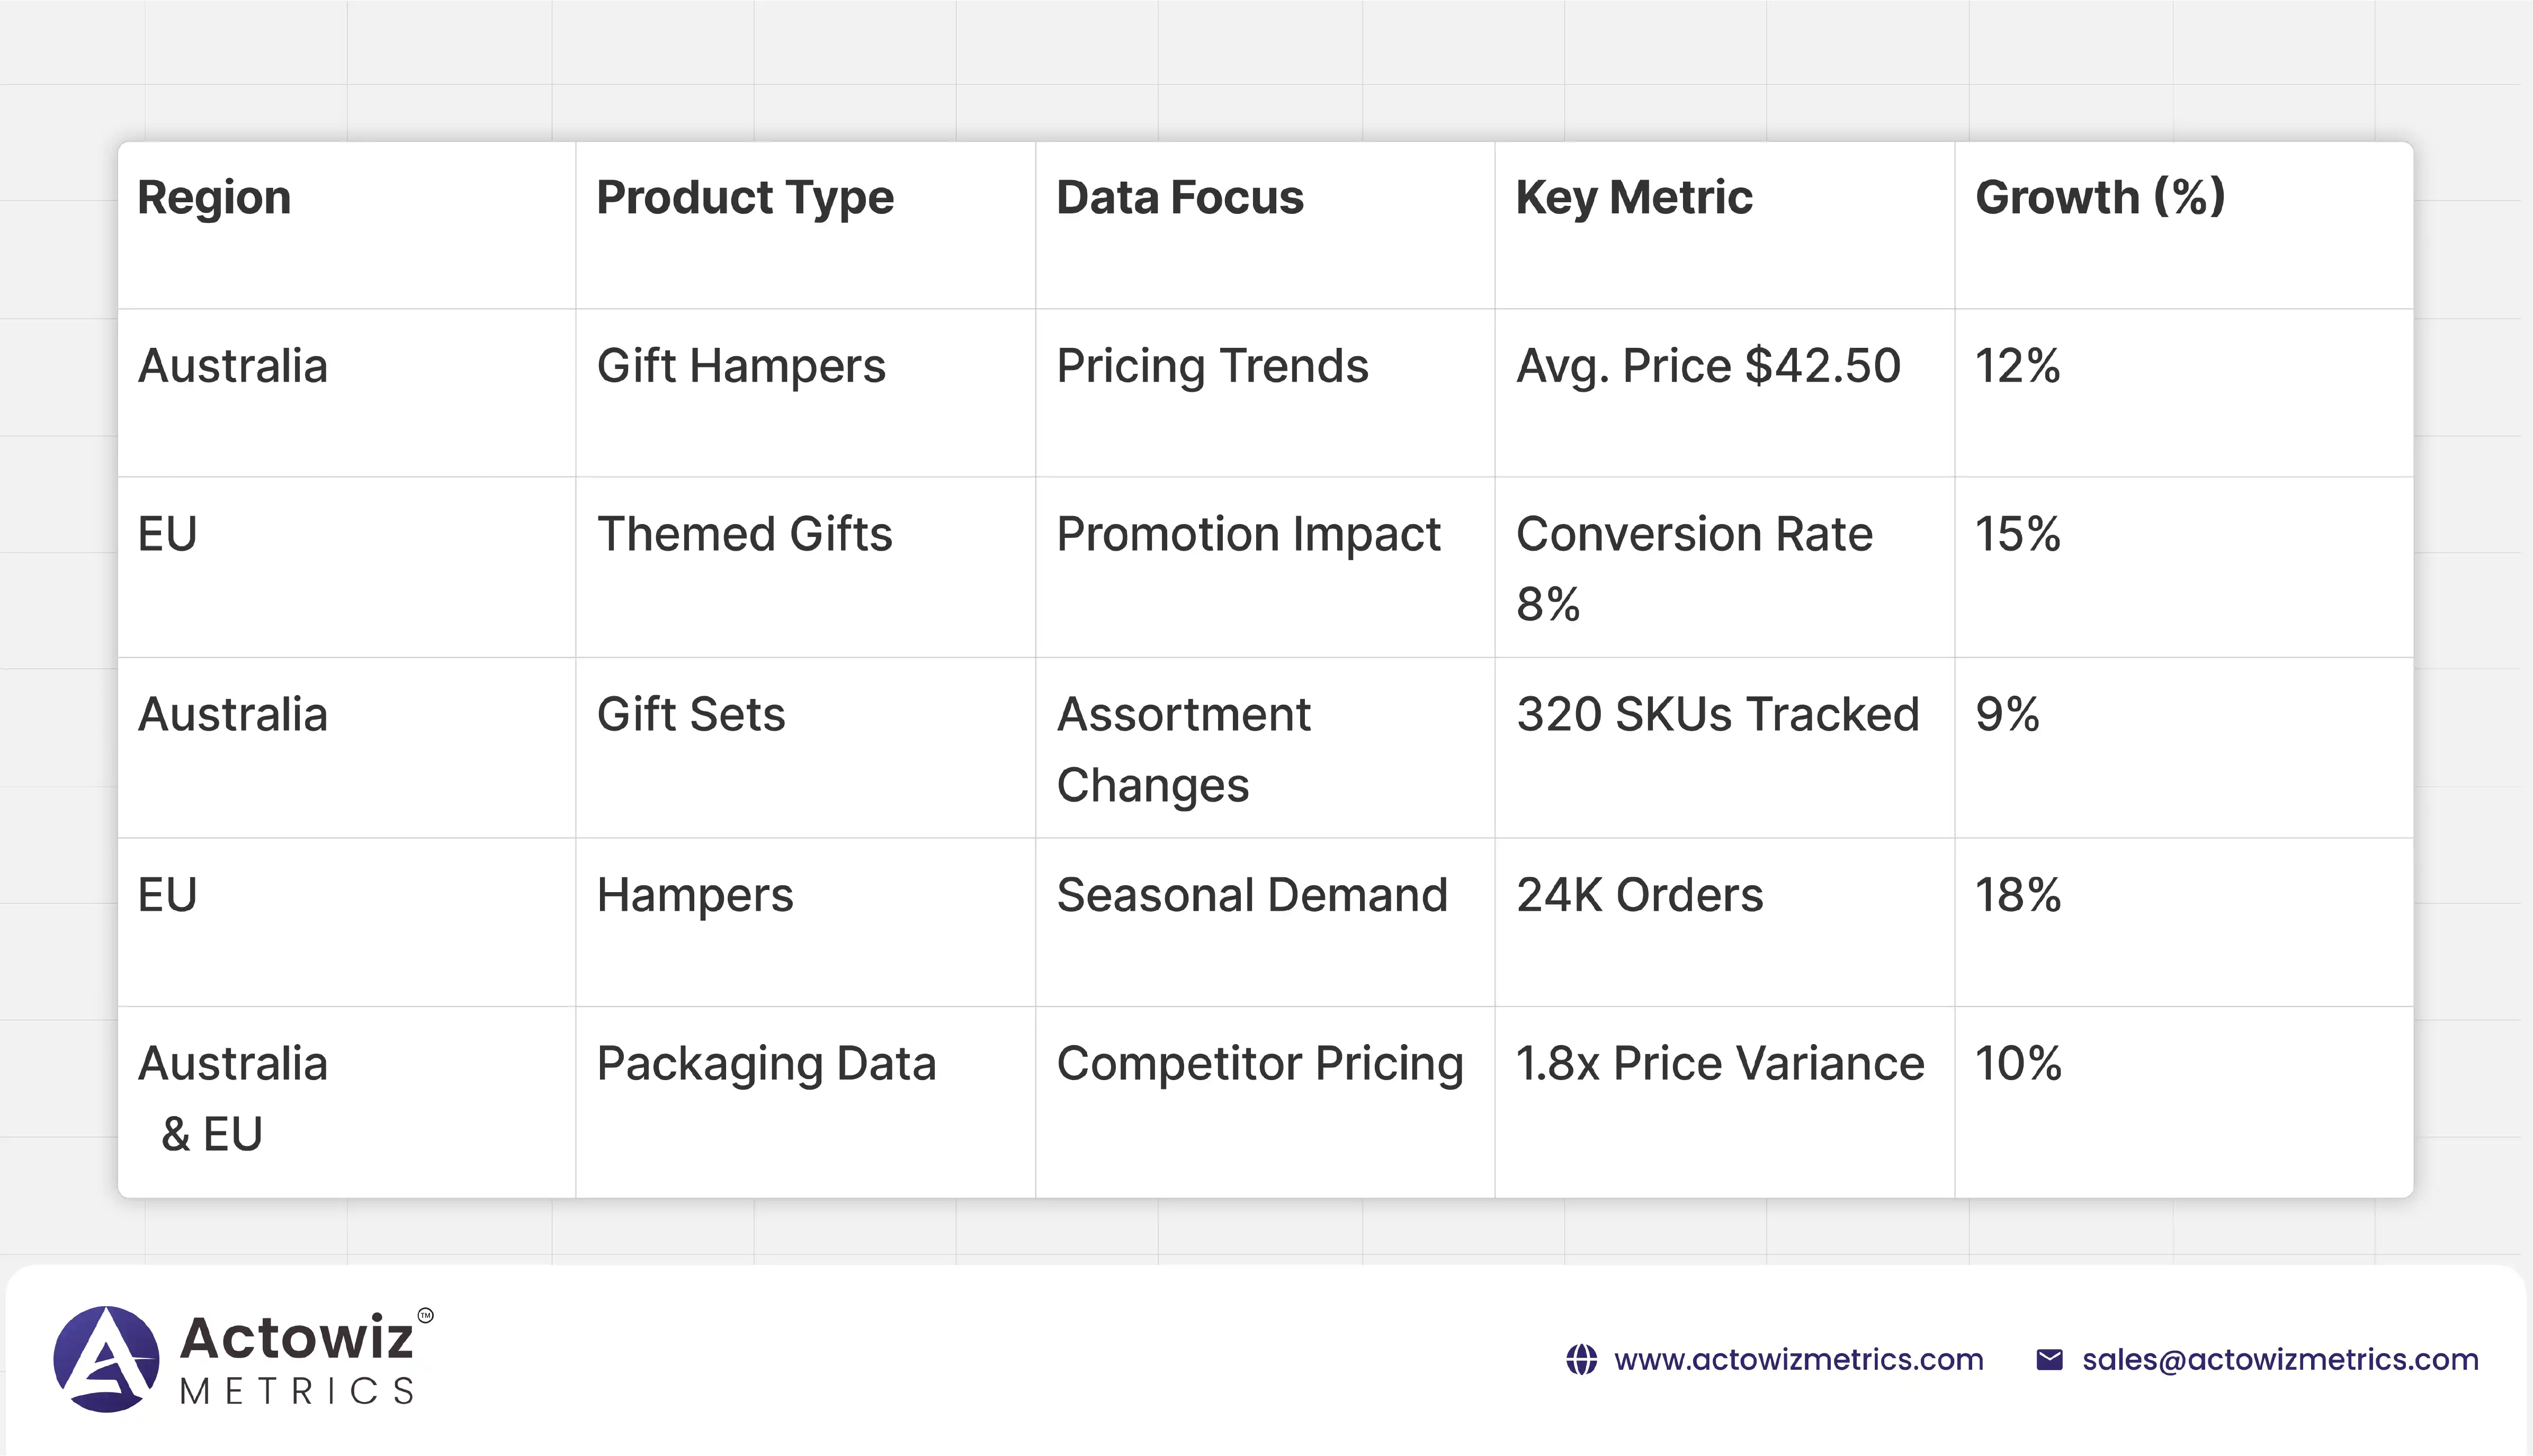Click the Seasonal Demand cell
2533x1456 pixels.
tap(1252, 895)
